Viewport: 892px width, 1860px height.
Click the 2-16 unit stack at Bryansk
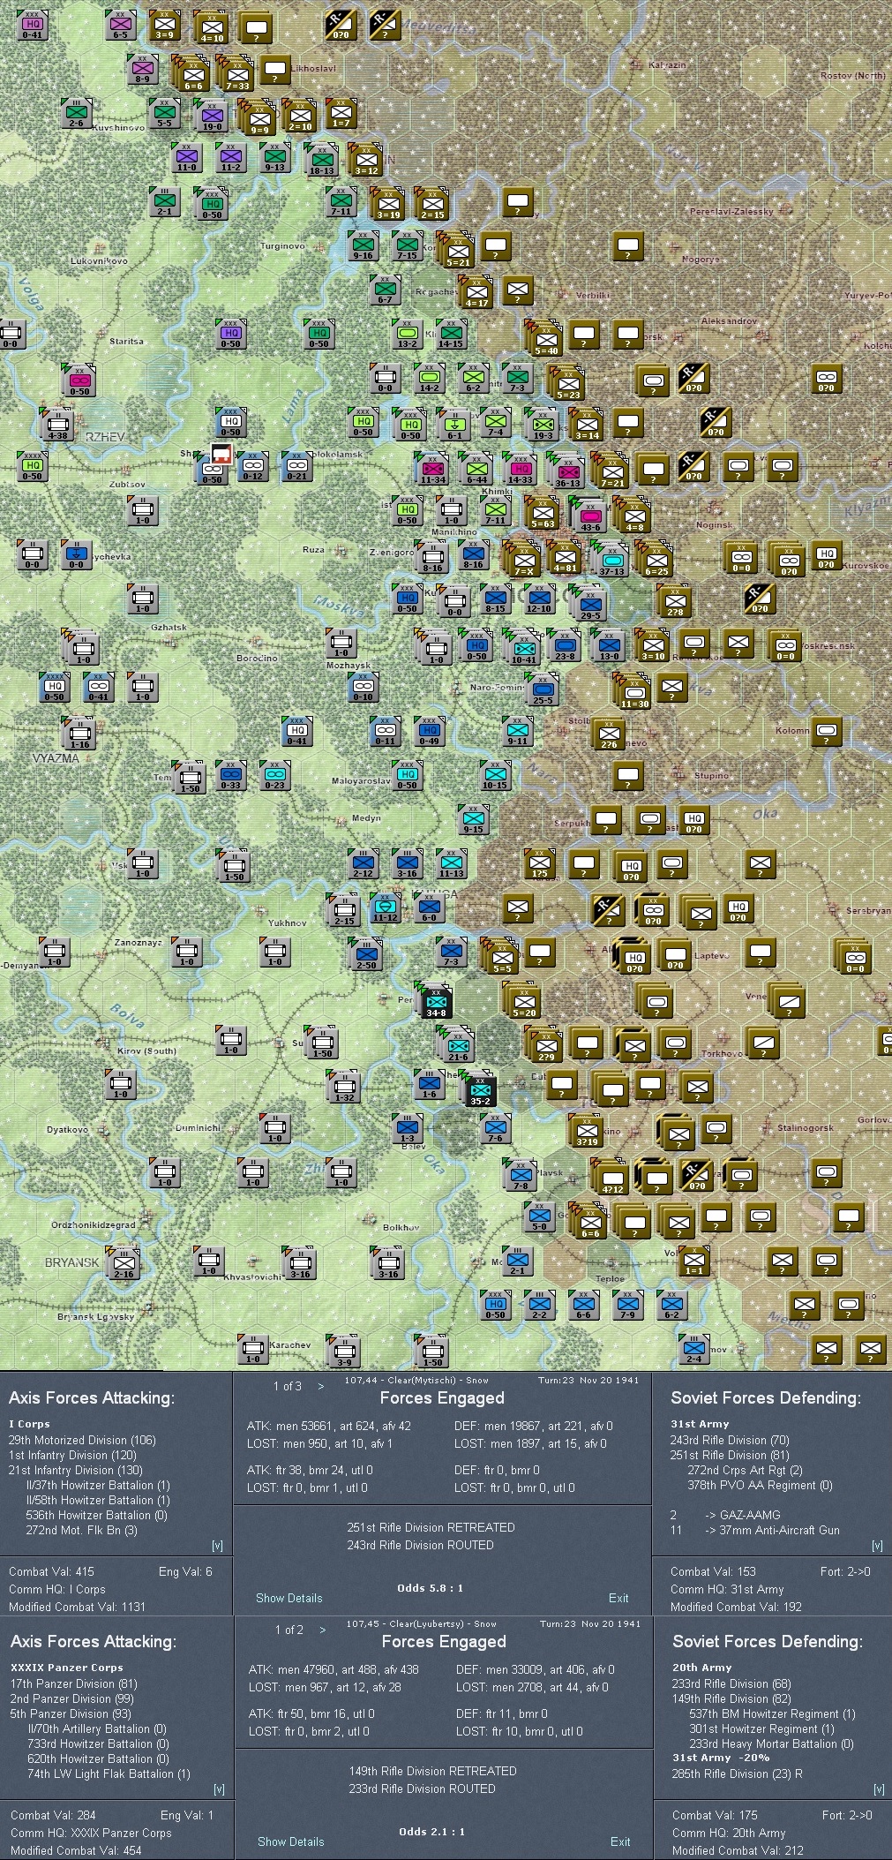pyautogui.click(x=123, y=1263)
